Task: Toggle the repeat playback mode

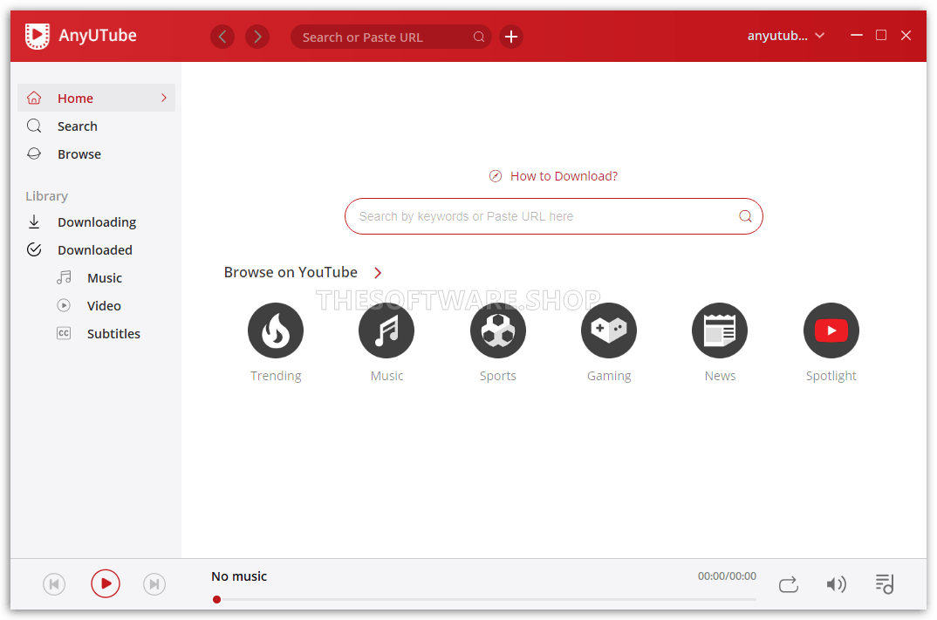Action: pos(788,584)
